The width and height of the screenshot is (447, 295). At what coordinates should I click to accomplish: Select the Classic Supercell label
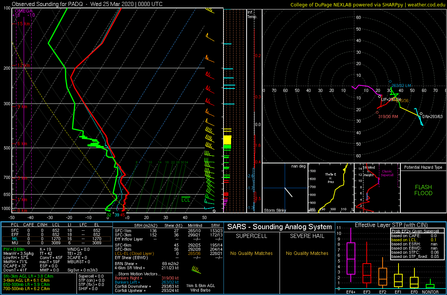pos(386,173)
